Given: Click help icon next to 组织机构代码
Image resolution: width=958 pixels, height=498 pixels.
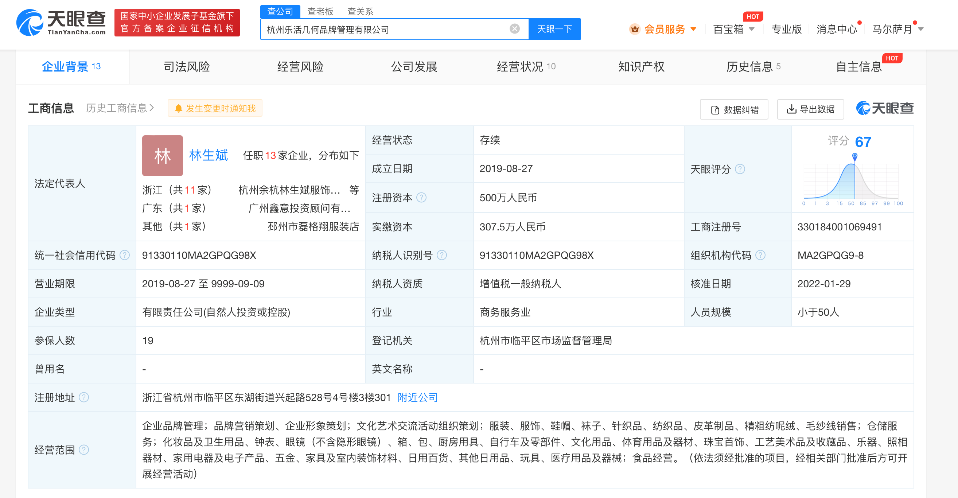Looking at the screenshot, I should click(x=760, y=255).
